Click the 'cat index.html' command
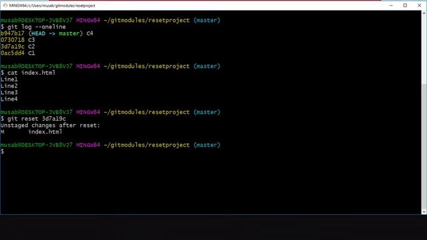Image resolution: width=427 pixels, height=240 pixels. 31,73
